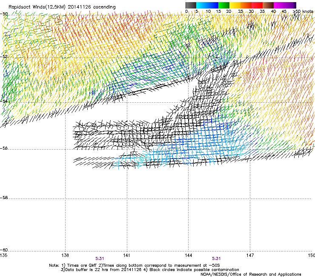Click the longitude label 147
The width and height of the screenshot is (315, 277).
pos(250,255)
